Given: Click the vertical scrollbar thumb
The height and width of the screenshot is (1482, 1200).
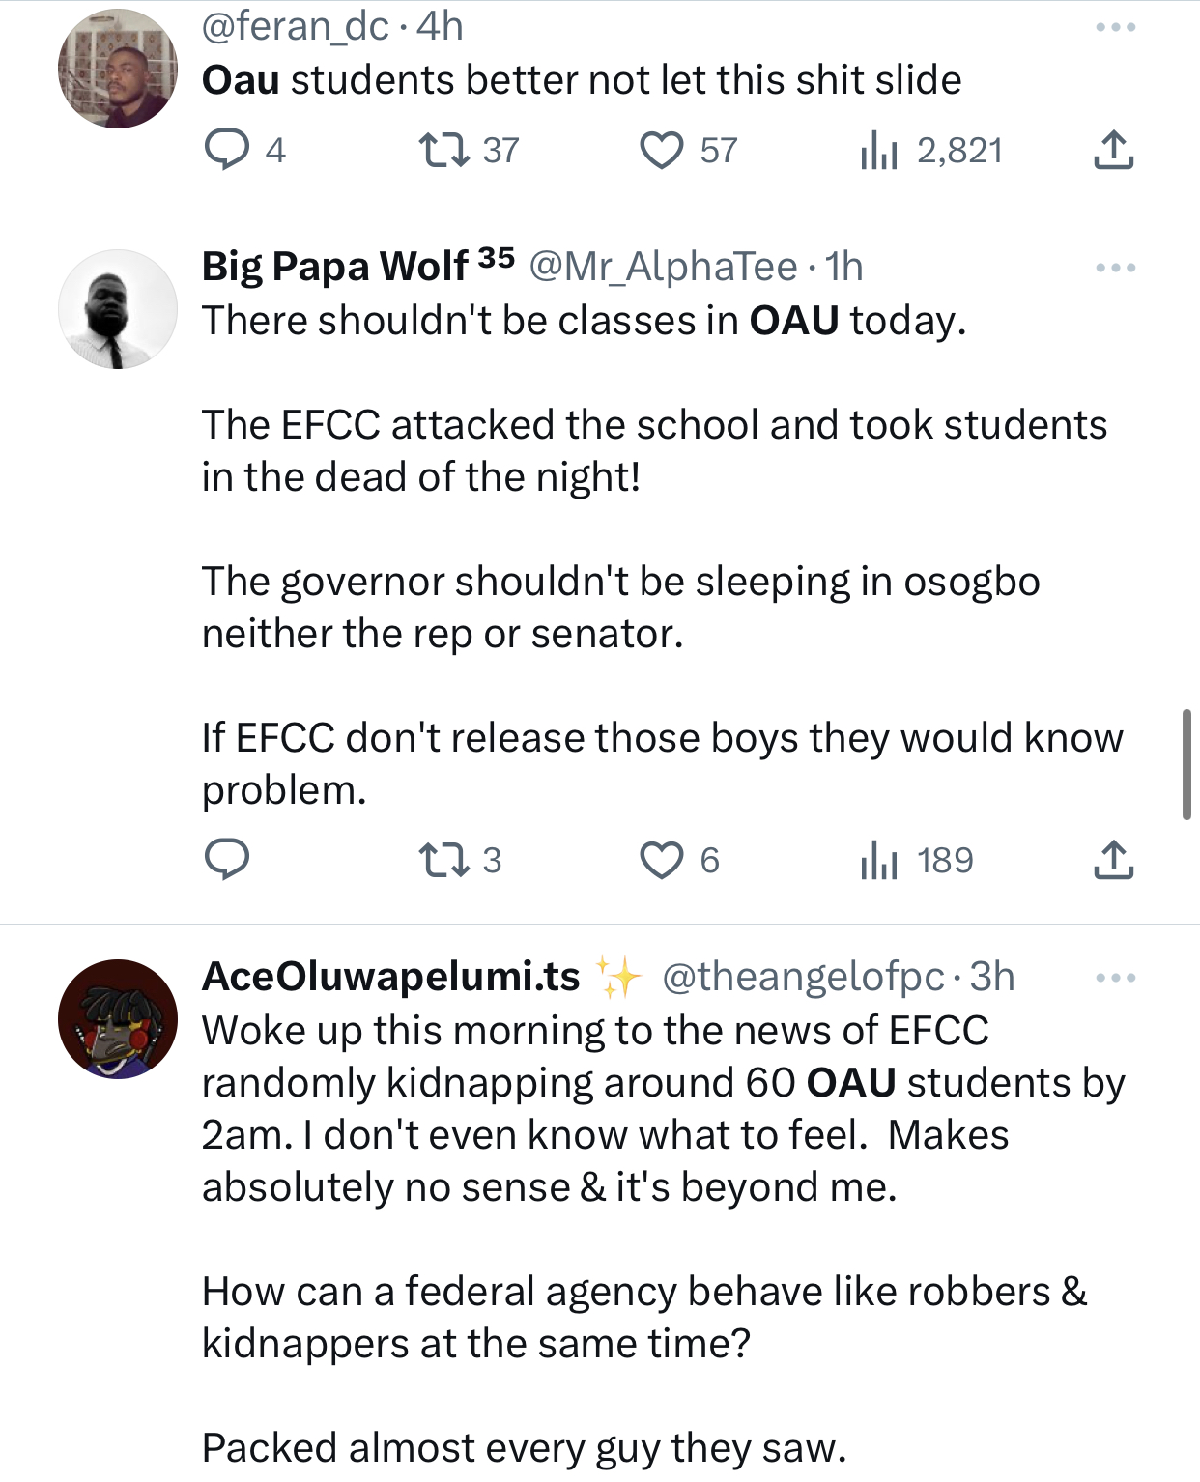Looking at the screenshot, I should click(1186, 764).
